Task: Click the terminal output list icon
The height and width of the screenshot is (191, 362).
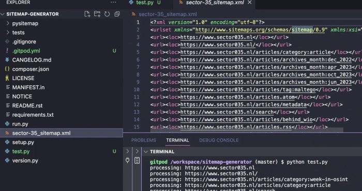Action: coord(137,161)
